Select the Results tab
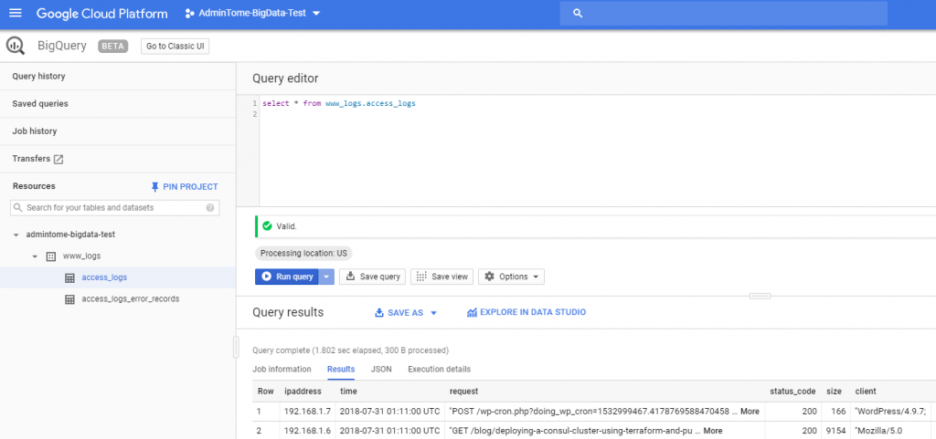Viewport: 936px width, 439px height. pos(341,370)
